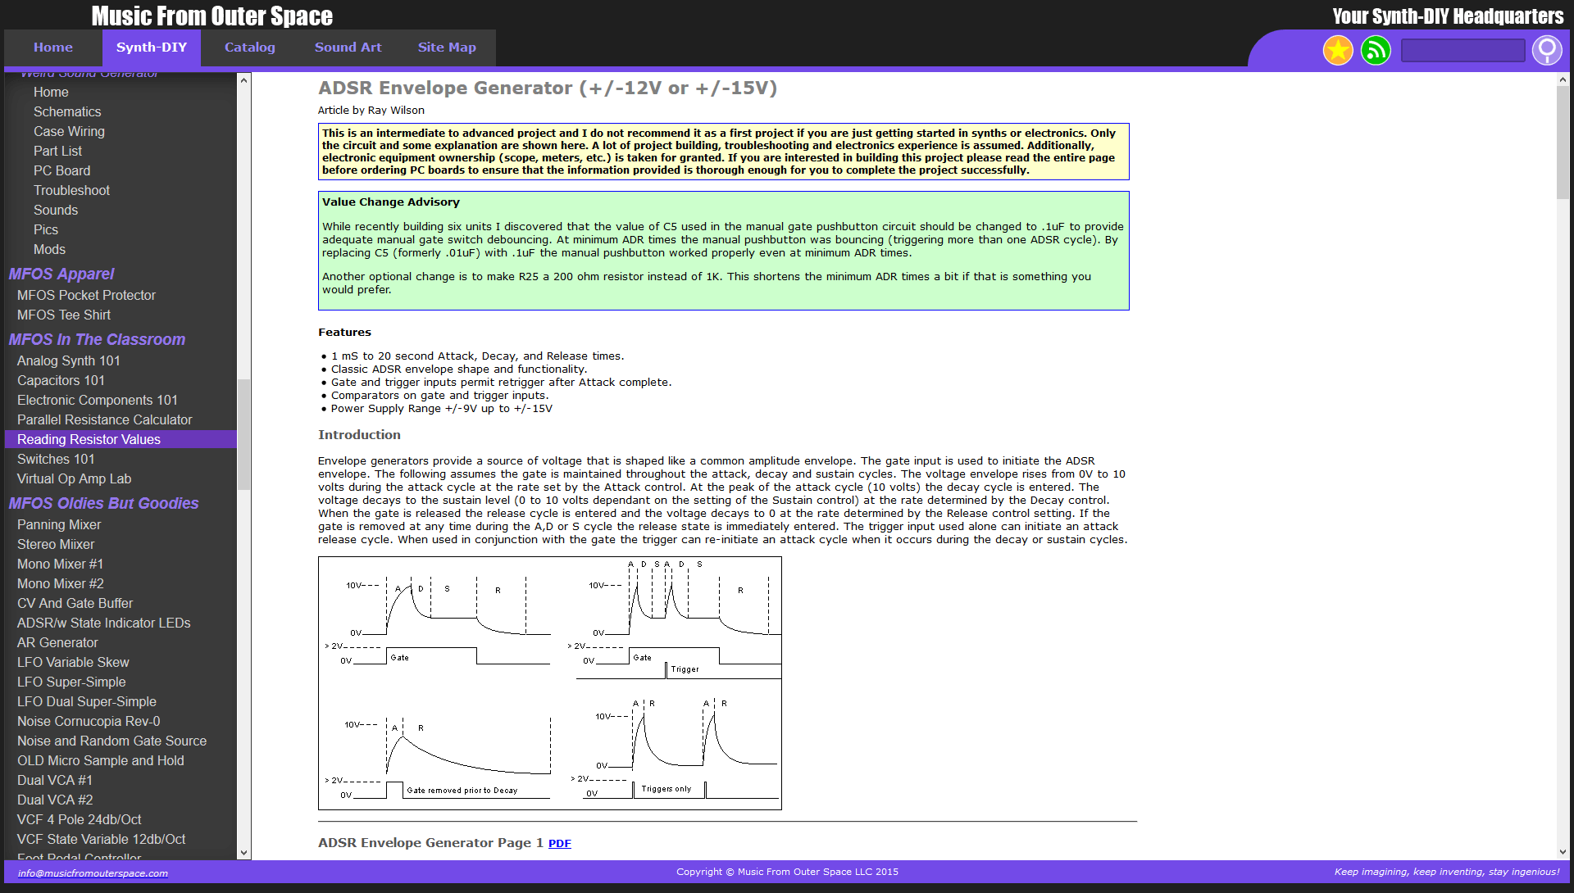Open ADSR/w State Indicator LEDs link

coord(103,623)
